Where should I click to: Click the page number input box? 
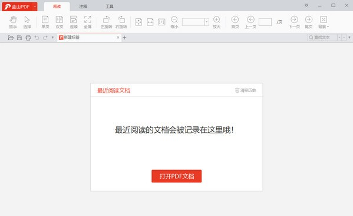pos(265,22)
